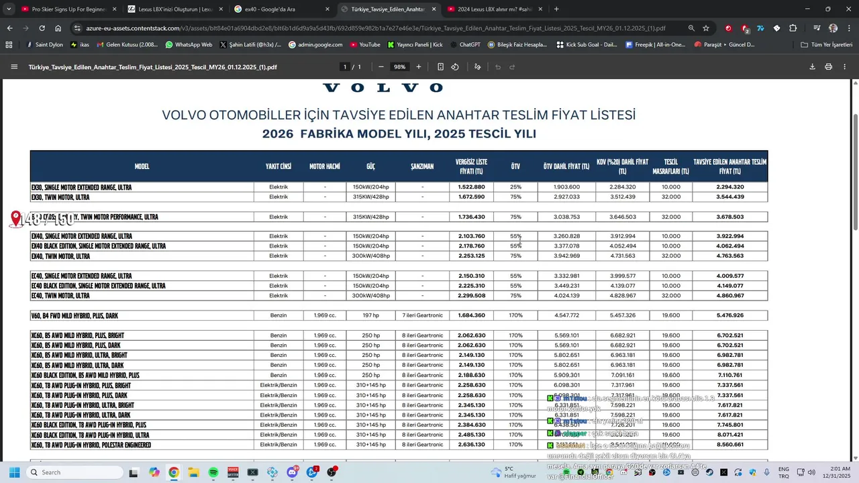Click the V60, B4 FWD MILD HYBRID, PLUS, DARK row

point(399,315)
